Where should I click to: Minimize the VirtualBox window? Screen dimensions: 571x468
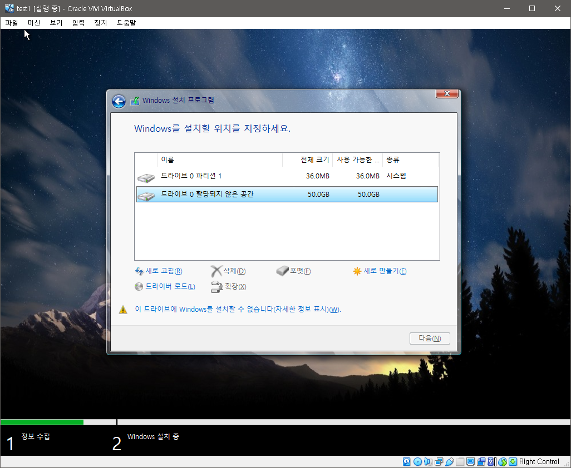506,8
